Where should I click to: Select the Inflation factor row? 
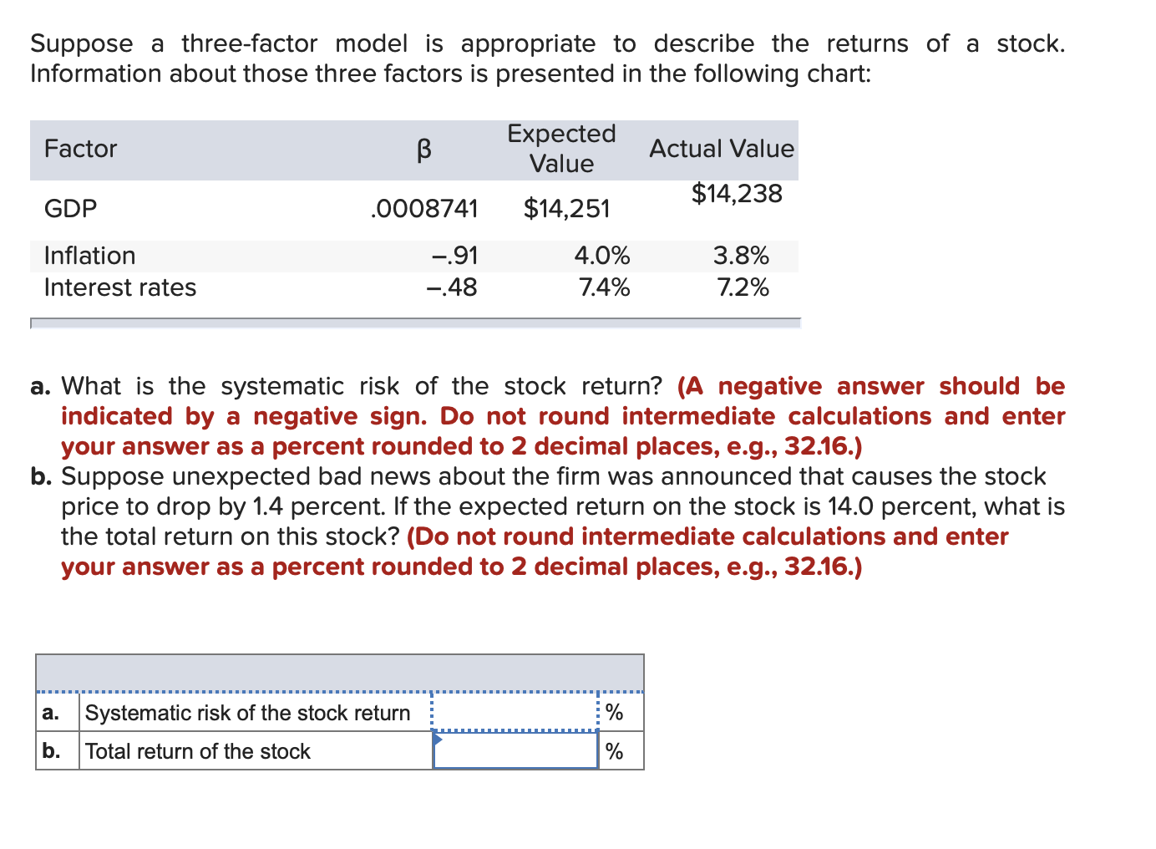click(x=89, y=255)
